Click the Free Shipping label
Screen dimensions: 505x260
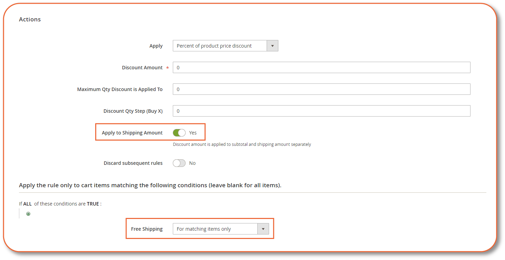147,229
